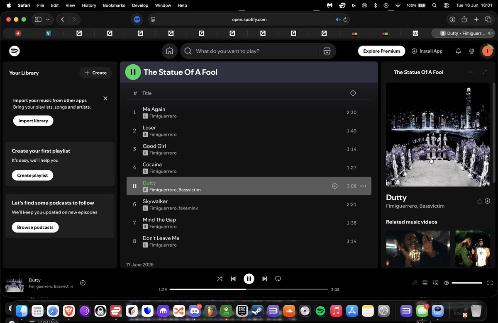Select the Don't Leave Me track
The height and width of the screenshot is (323, 498).
[x=249, y=241]
